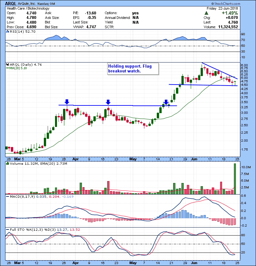
Task: Click the SCTR label
Action: pos(109,27)
